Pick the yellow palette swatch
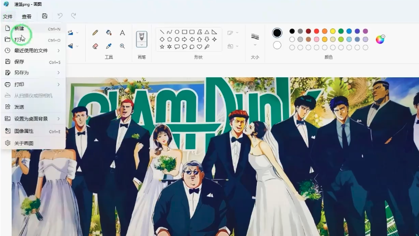The width and height of the screenshot is (419, 236). point(333,31)
